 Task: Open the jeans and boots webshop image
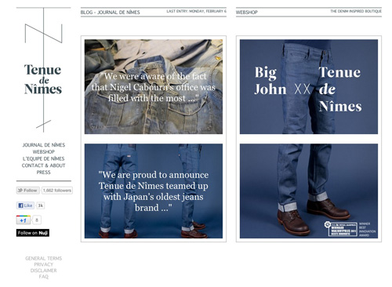(x=309, y=191)
